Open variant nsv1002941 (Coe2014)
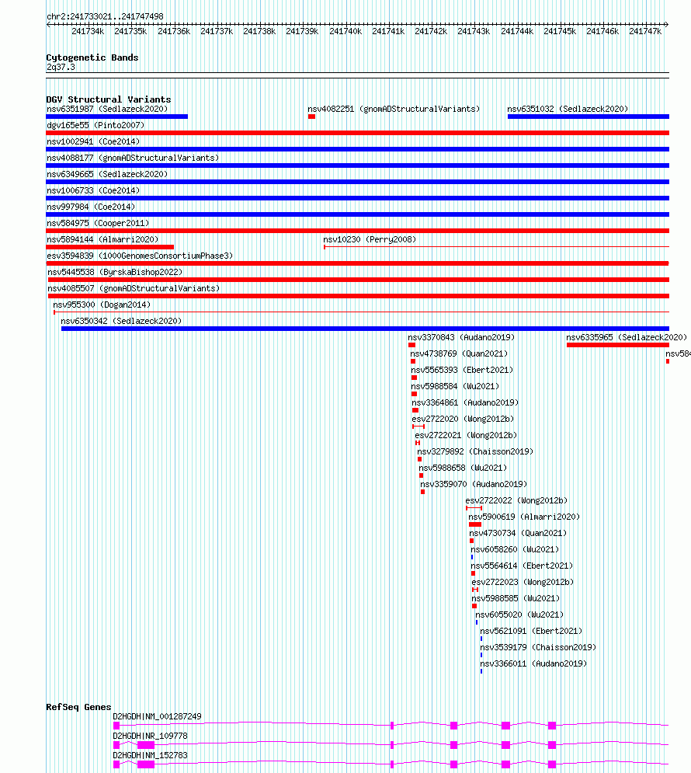 (93, 141)
